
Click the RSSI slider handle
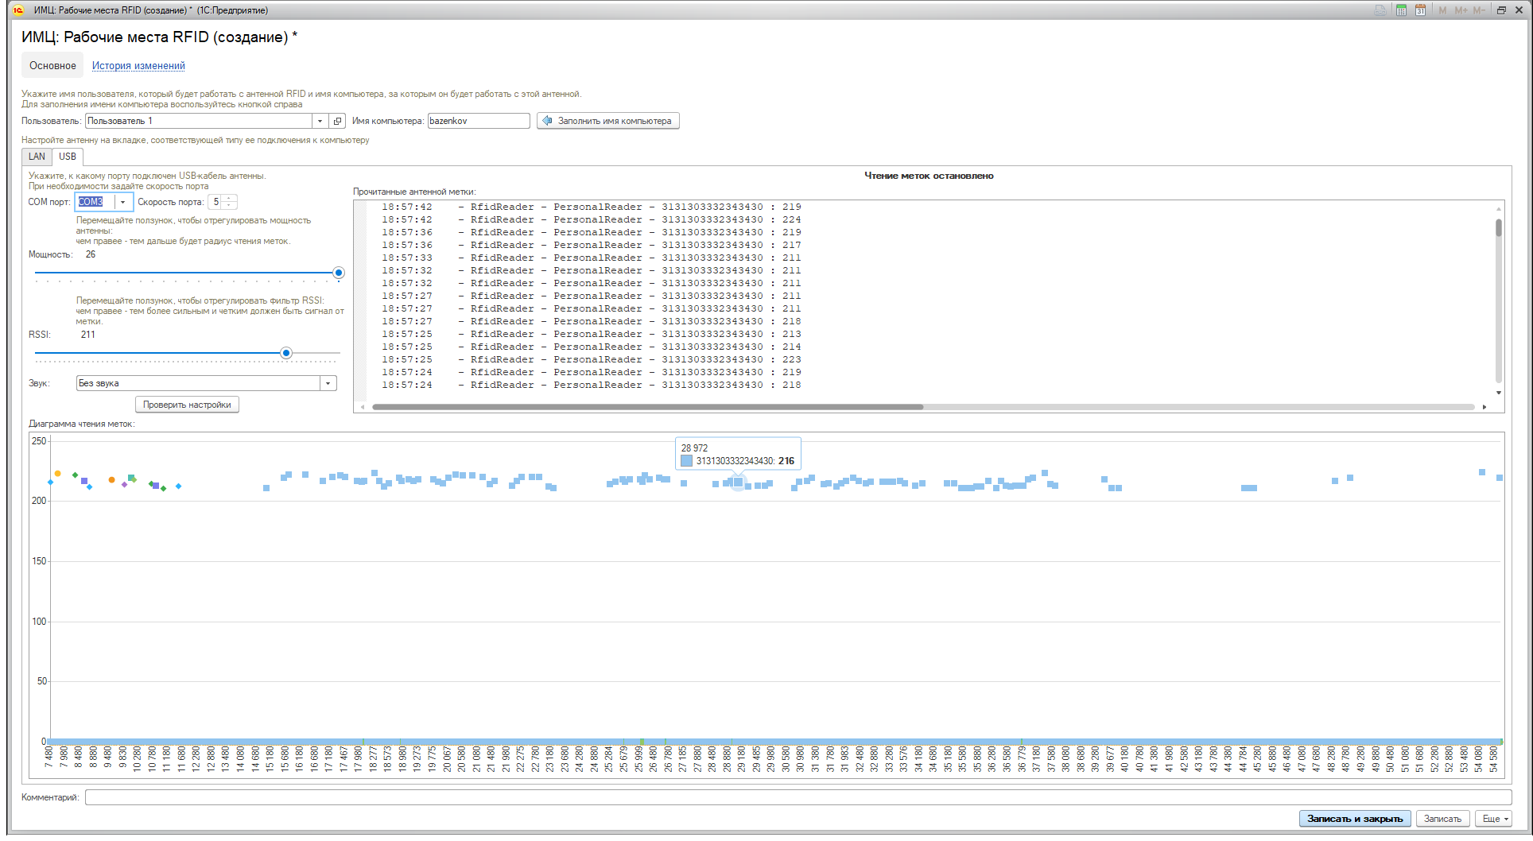pyautogui.click(x=286, y=353)
